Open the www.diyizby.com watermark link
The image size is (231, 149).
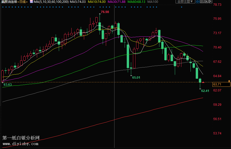(20, 144)
